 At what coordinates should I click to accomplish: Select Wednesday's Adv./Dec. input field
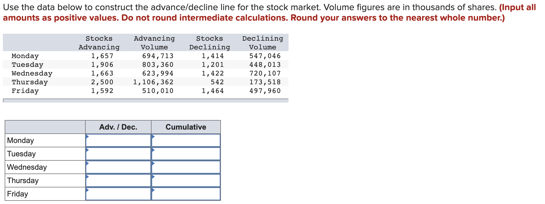pos(118,167)
